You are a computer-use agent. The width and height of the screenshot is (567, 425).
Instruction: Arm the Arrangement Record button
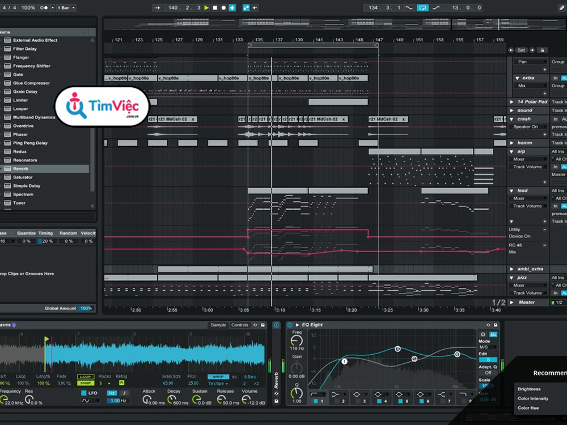[x=223, y=7]
